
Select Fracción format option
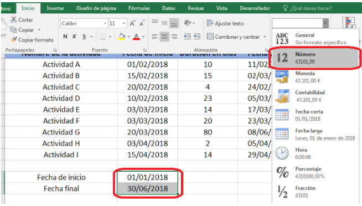pos(316,192)
